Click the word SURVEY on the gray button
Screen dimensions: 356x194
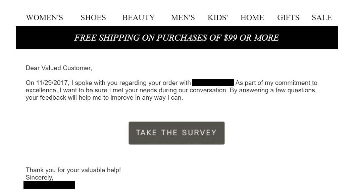pyautogui.click(x=199, y=133)
